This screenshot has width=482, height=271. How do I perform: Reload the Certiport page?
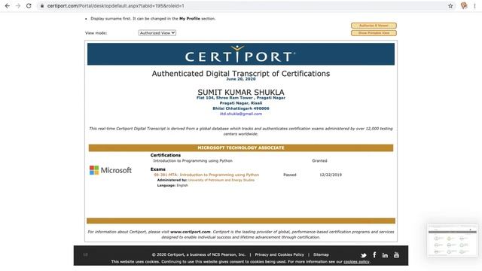tap(29, 6)
